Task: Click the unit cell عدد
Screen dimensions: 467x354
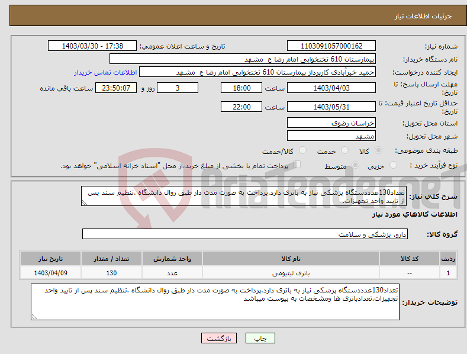Action: (172, 273)
